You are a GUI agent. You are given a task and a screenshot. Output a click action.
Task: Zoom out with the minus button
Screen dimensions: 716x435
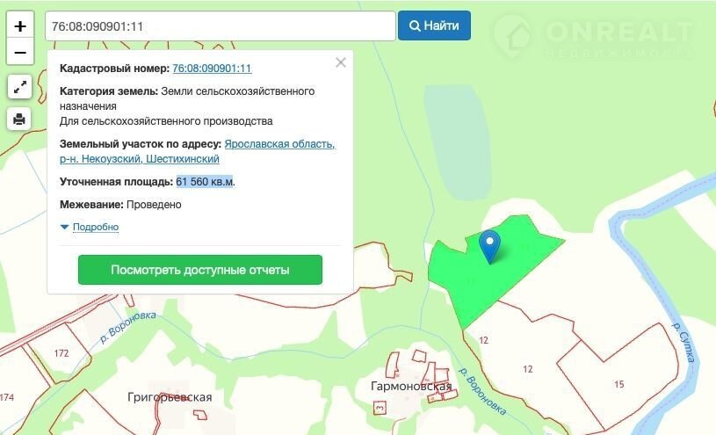point(20,52)
